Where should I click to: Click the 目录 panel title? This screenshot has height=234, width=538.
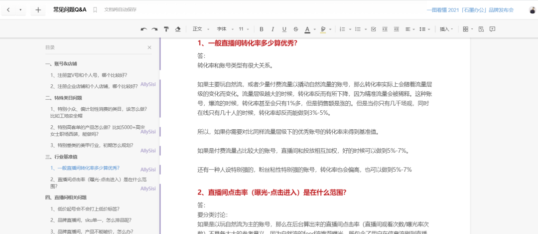pyautogui.click(x=50, y=47)
